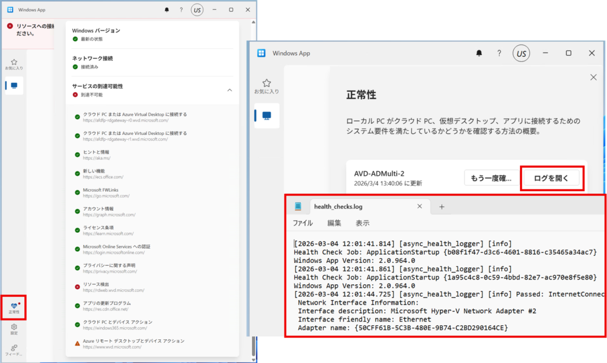Viewport: 607px width, 363px height.
Task: Click the ログを開く button
Action: pyautogui.click(x=550, y=178)
